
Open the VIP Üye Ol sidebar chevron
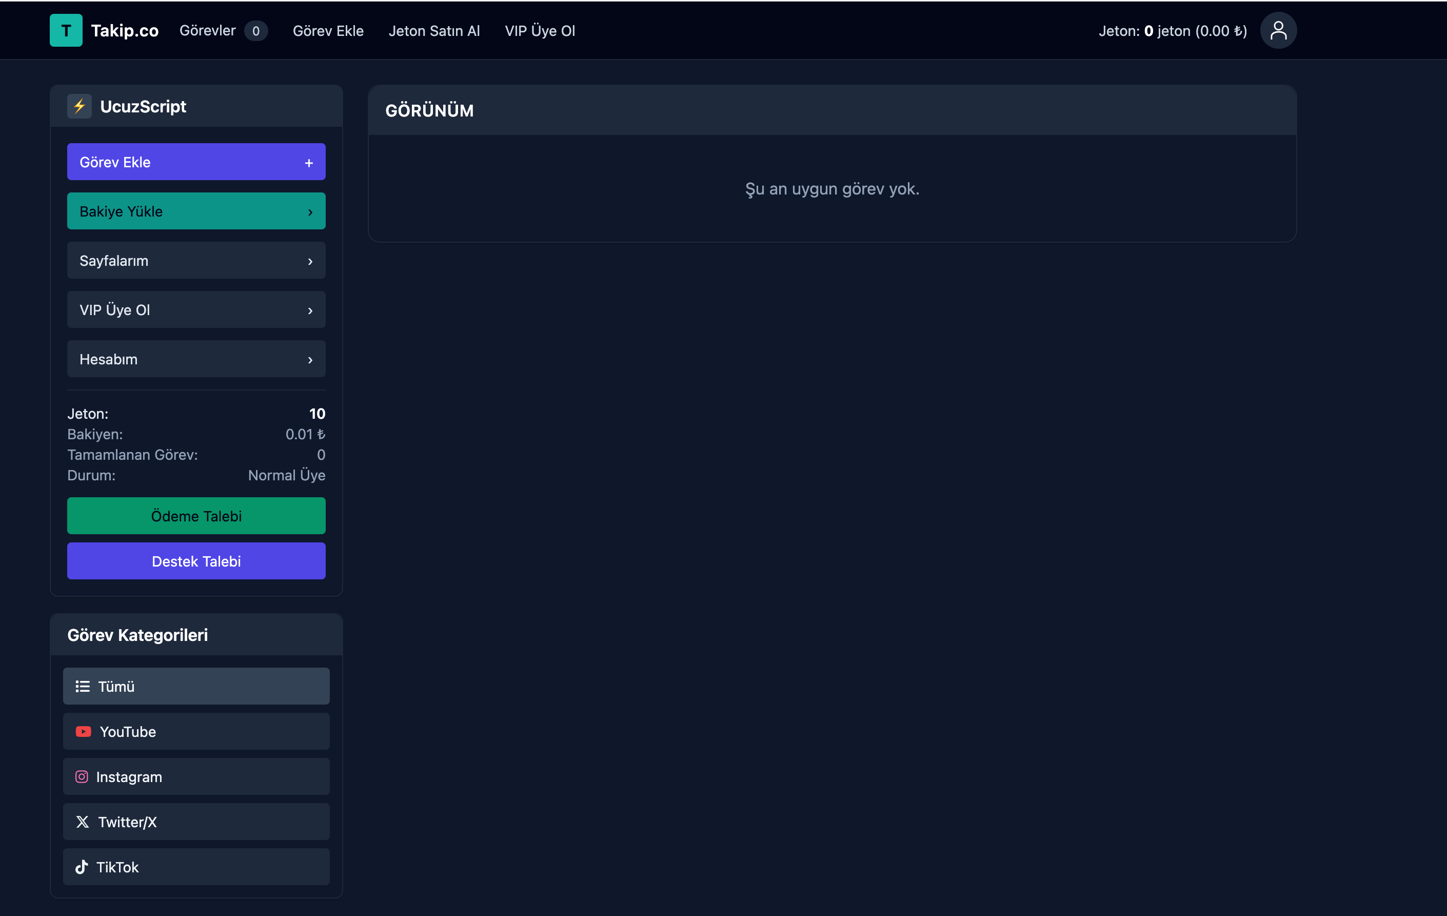coord(310,311)
